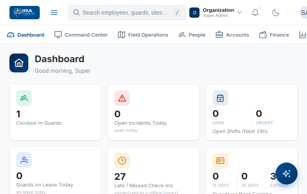Click the Guards on Leave user icon
The image size is (307, 194).
24,160
